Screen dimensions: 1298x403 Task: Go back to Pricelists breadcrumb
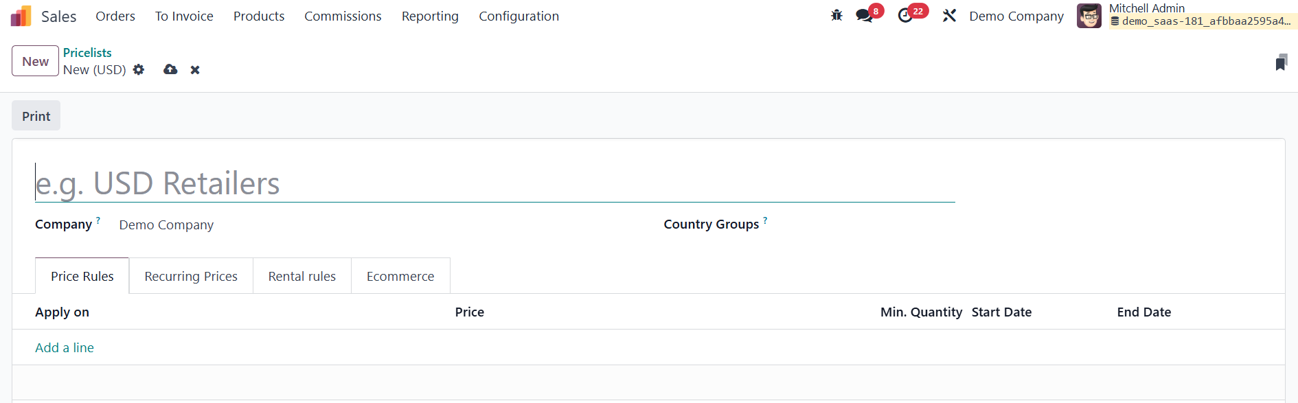click(x=87, y=53)
